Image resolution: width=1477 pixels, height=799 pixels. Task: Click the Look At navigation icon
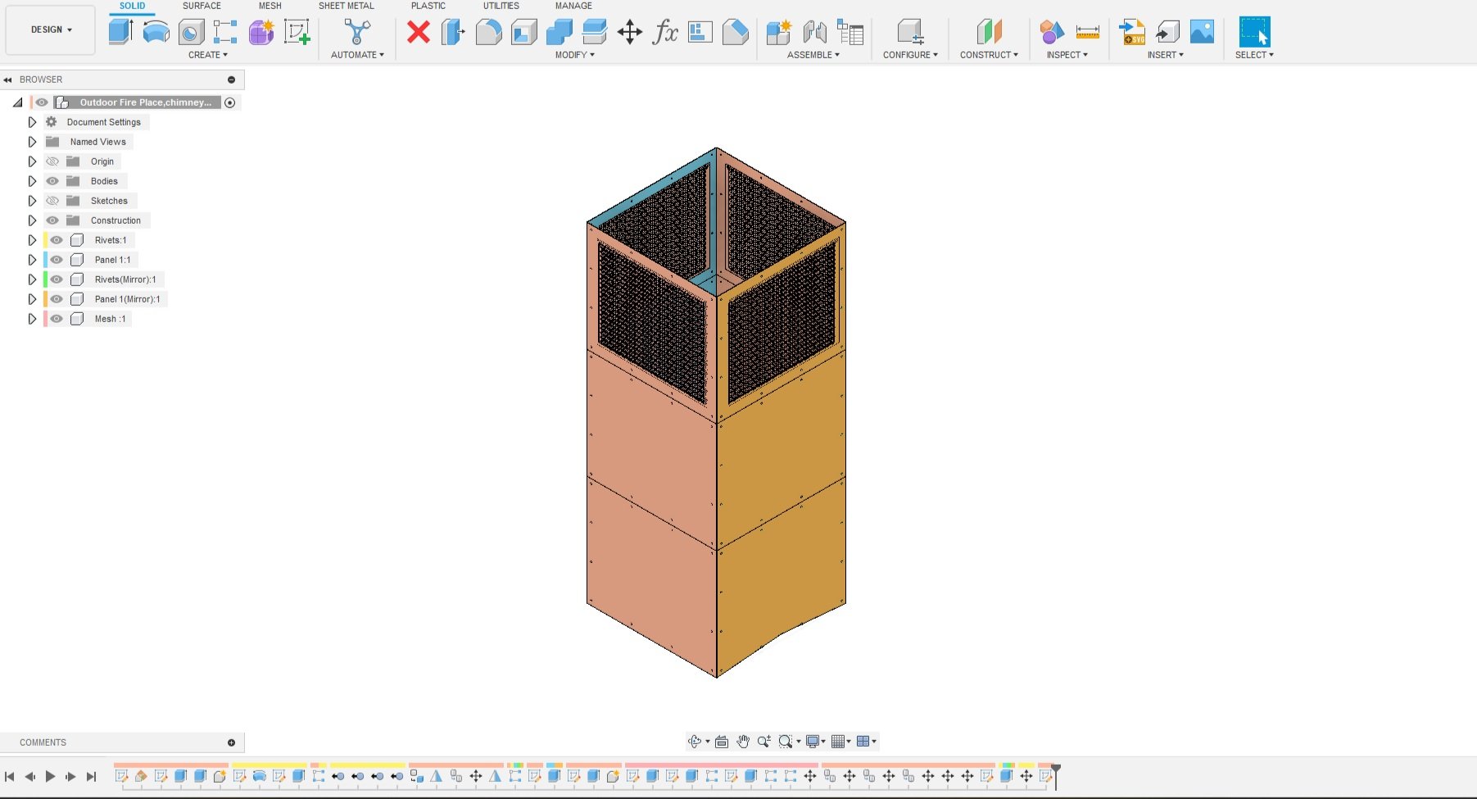pyautogui.click(x=722, y=742)
